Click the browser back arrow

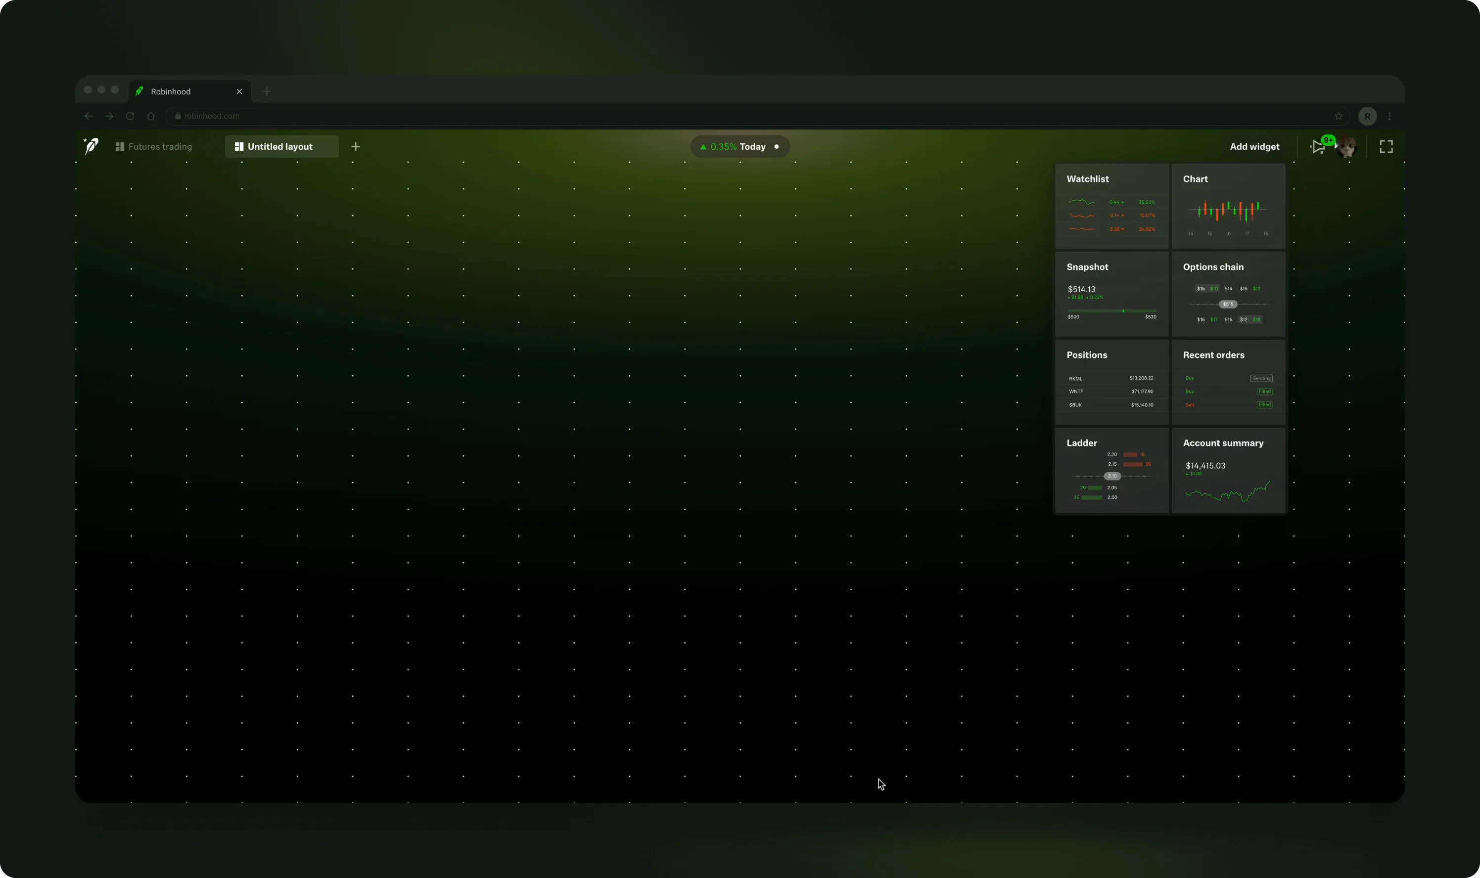(x=89, y=116)
